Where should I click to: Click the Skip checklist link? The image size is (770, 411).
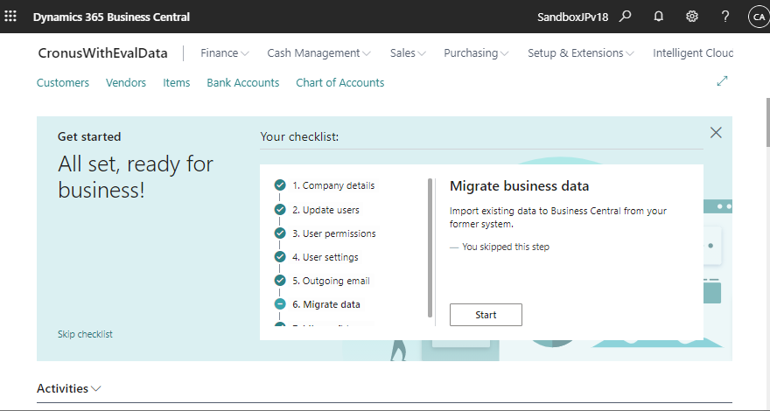[85, 334]
